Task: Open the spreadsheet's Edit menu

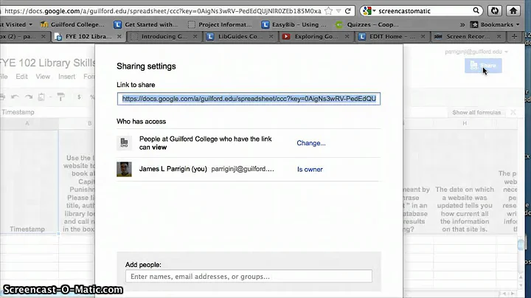Action: pos(21,77)
